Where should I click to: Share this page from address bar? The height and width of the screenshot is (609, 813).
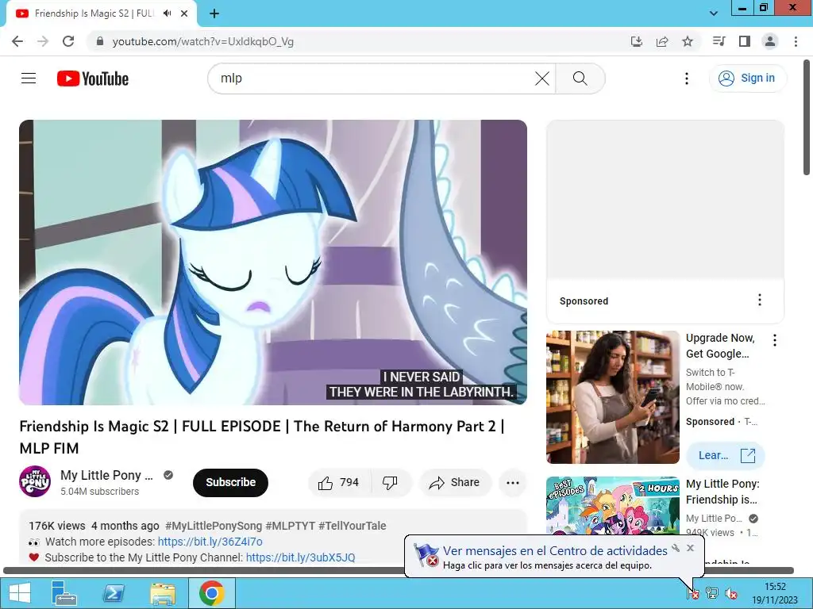coord(662,41)
